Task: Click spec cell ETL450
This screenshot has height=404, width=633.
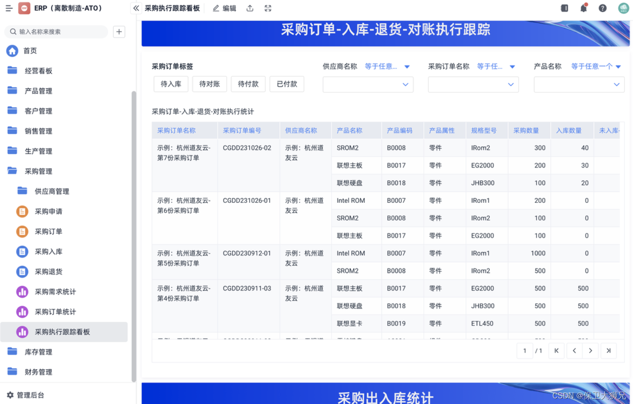Action: coord(487,324)
